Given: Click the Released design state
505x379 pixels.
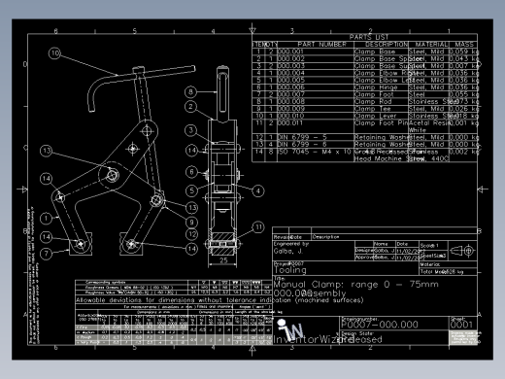Looking at the screenshot, I should [361, 339].
